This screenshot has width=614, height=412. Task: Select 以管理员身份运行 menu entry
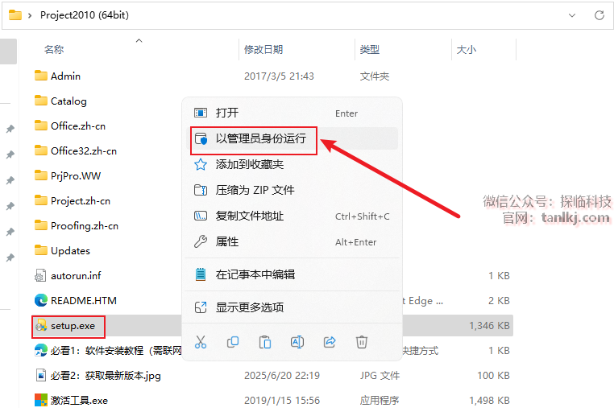pos(292,138)
